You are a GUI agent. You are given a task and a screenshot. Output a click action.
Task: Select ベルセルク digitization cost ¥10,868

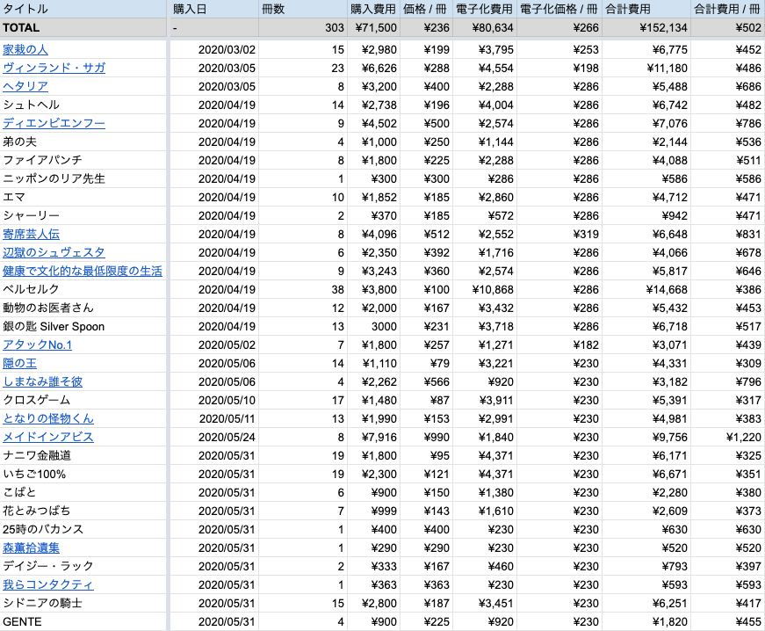click(485, 289)
